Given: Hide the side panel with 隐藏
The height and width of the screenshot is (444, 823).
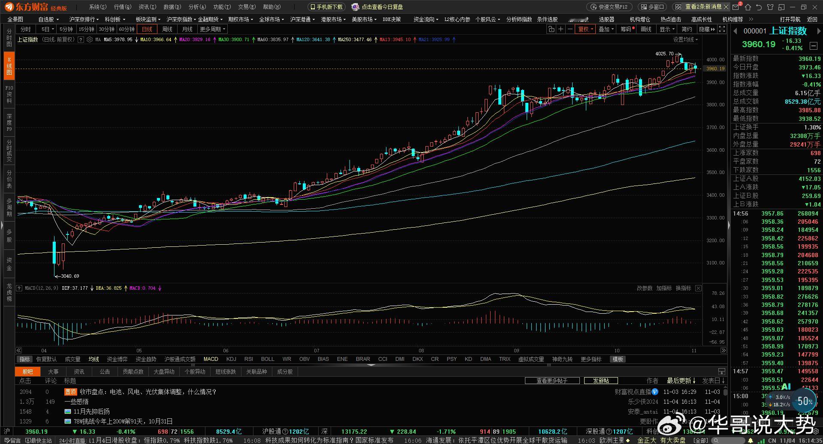Looking at the screenshot, I should pos(707,29).
